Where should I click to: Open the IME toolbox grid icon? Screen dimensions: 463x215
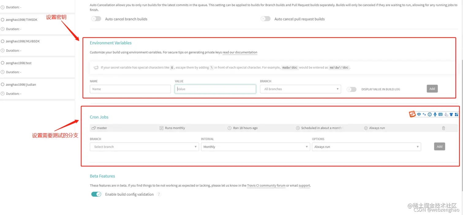tap(457, 115)
